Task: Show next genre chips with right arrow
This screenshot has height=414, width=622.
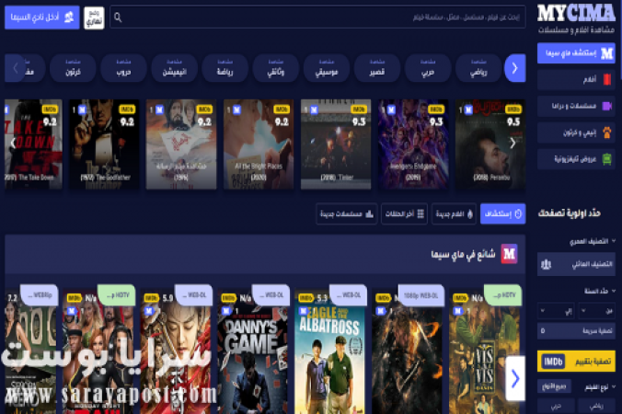Action: pos(515,68)
